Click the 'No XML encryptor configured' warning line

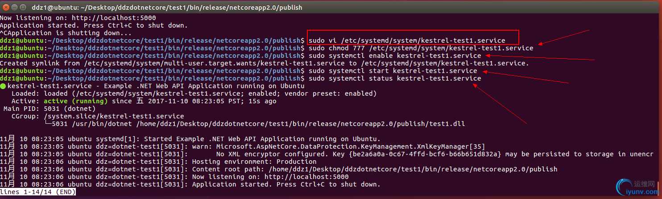[327, 154]
